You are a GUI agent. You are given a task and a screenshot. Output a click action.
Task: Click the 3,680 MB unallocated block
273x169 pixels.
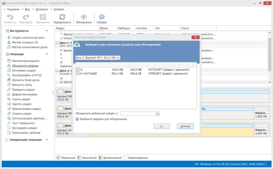point(261,130)
